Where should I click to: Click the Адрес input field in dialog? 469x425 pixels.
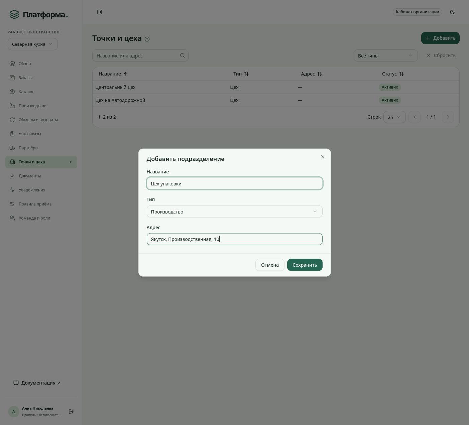pos(234,239)
